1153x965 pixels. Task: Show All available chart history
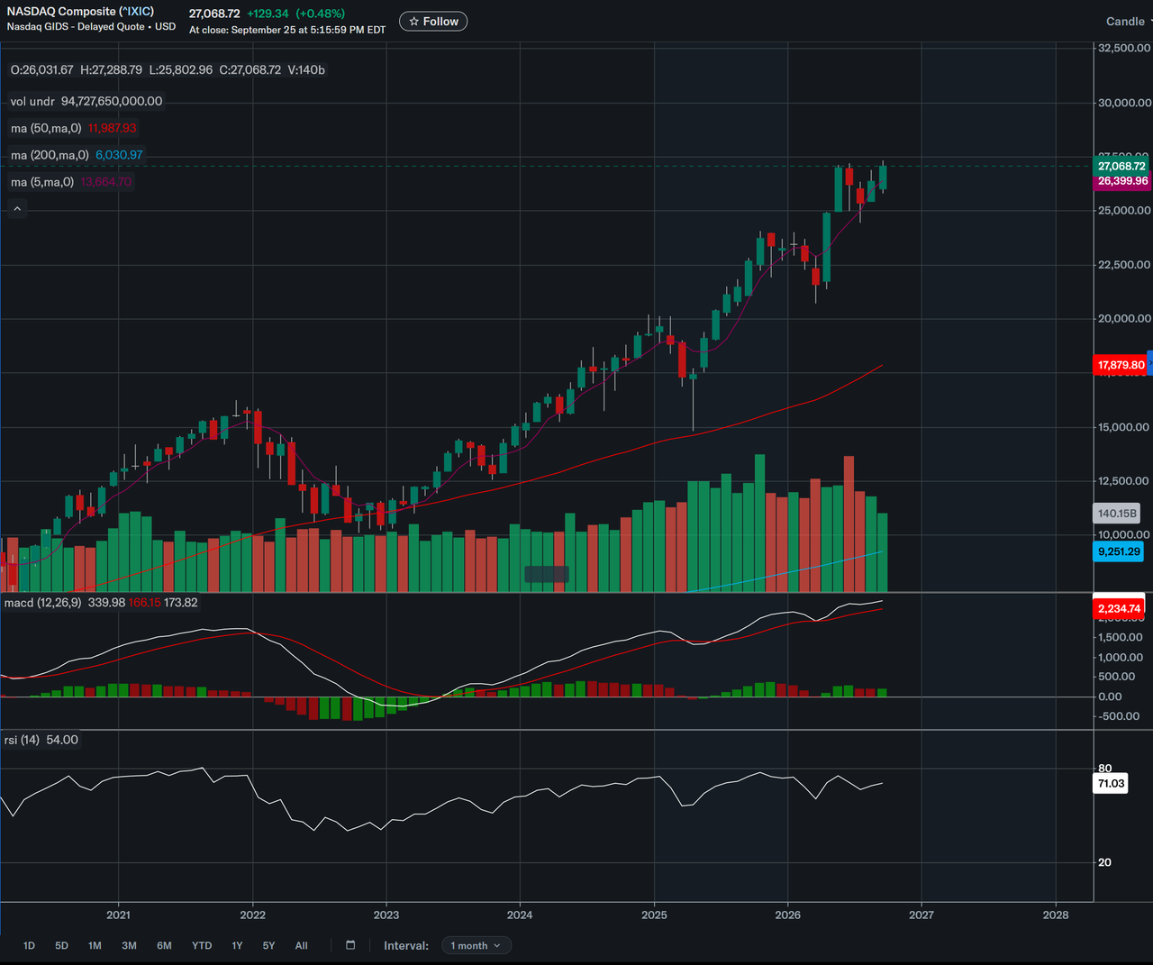pyautogui.click(x=301, y=945)
